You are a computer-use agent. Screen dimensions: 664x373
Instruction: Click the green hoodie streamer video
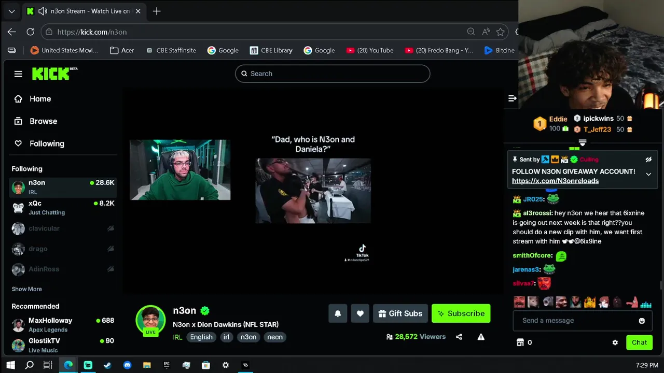(x=180, y=170)
